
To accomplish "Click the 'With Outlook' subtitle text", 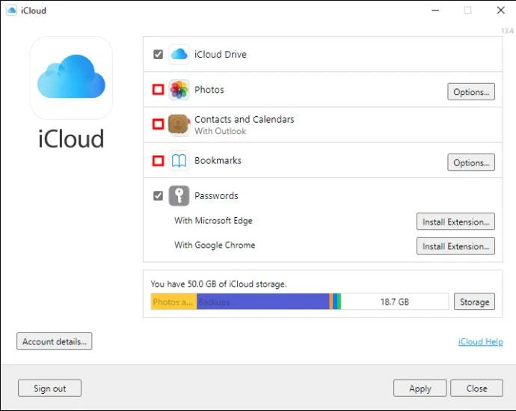I will [x=220, y=131].
